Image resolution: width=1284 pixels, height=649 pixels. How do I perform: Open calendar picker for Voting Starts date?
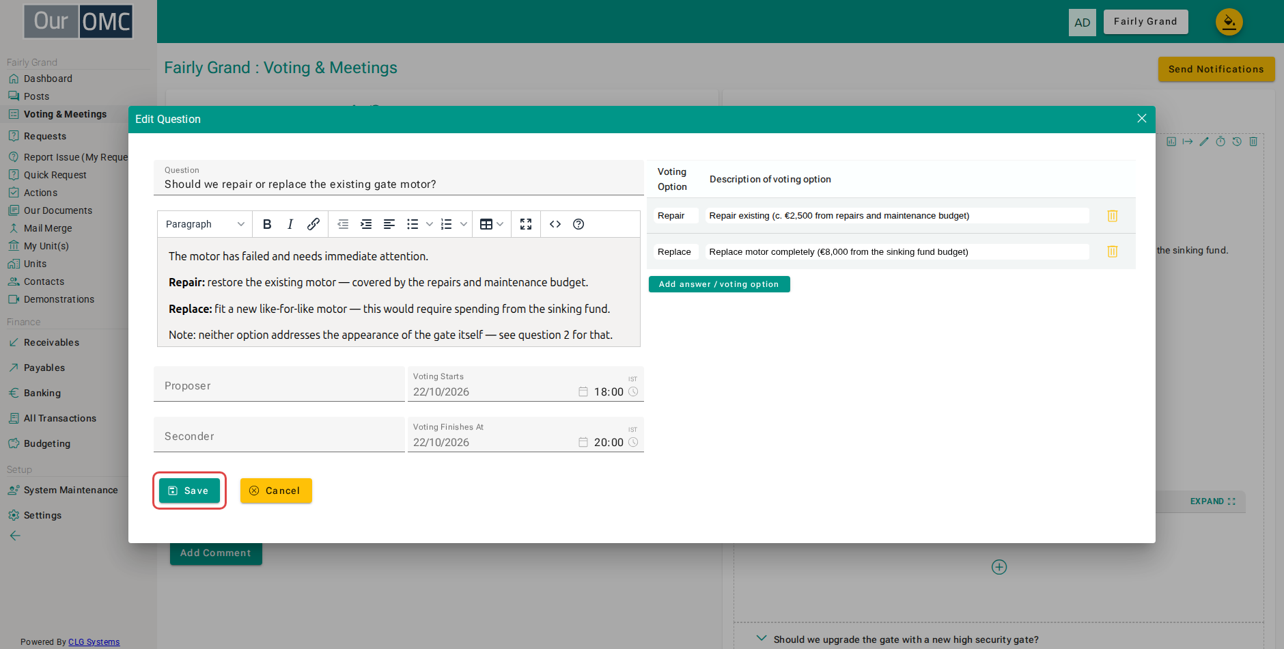pos(583,392)
